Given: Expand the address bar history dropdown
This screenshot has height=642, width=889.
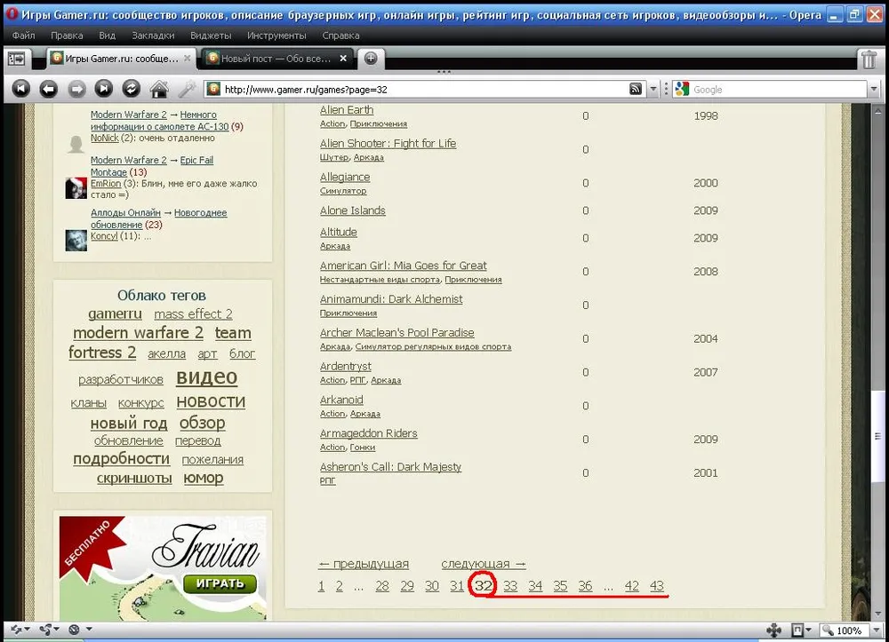Looking at the screenshot, I should tap(653, 90).
